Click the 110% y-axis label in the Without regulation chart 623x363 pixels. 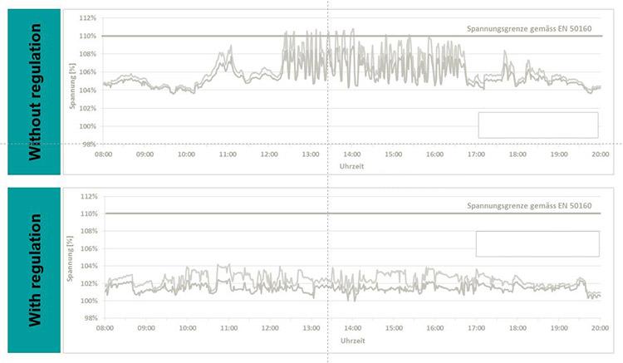(x=88, y=36)
